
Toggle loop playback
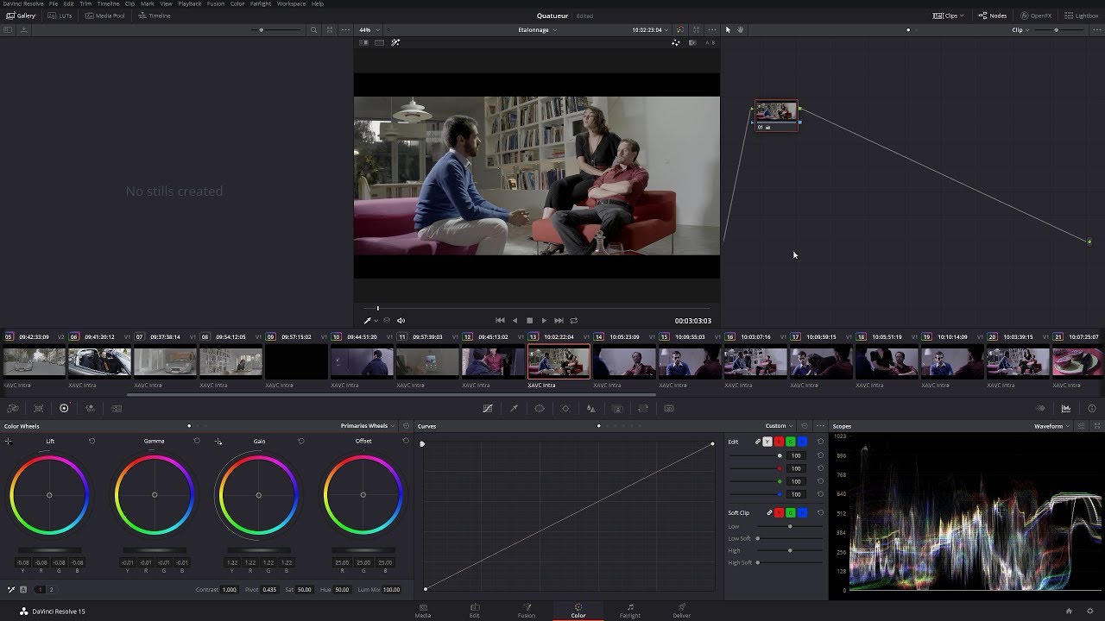click(x=573, y=321)
